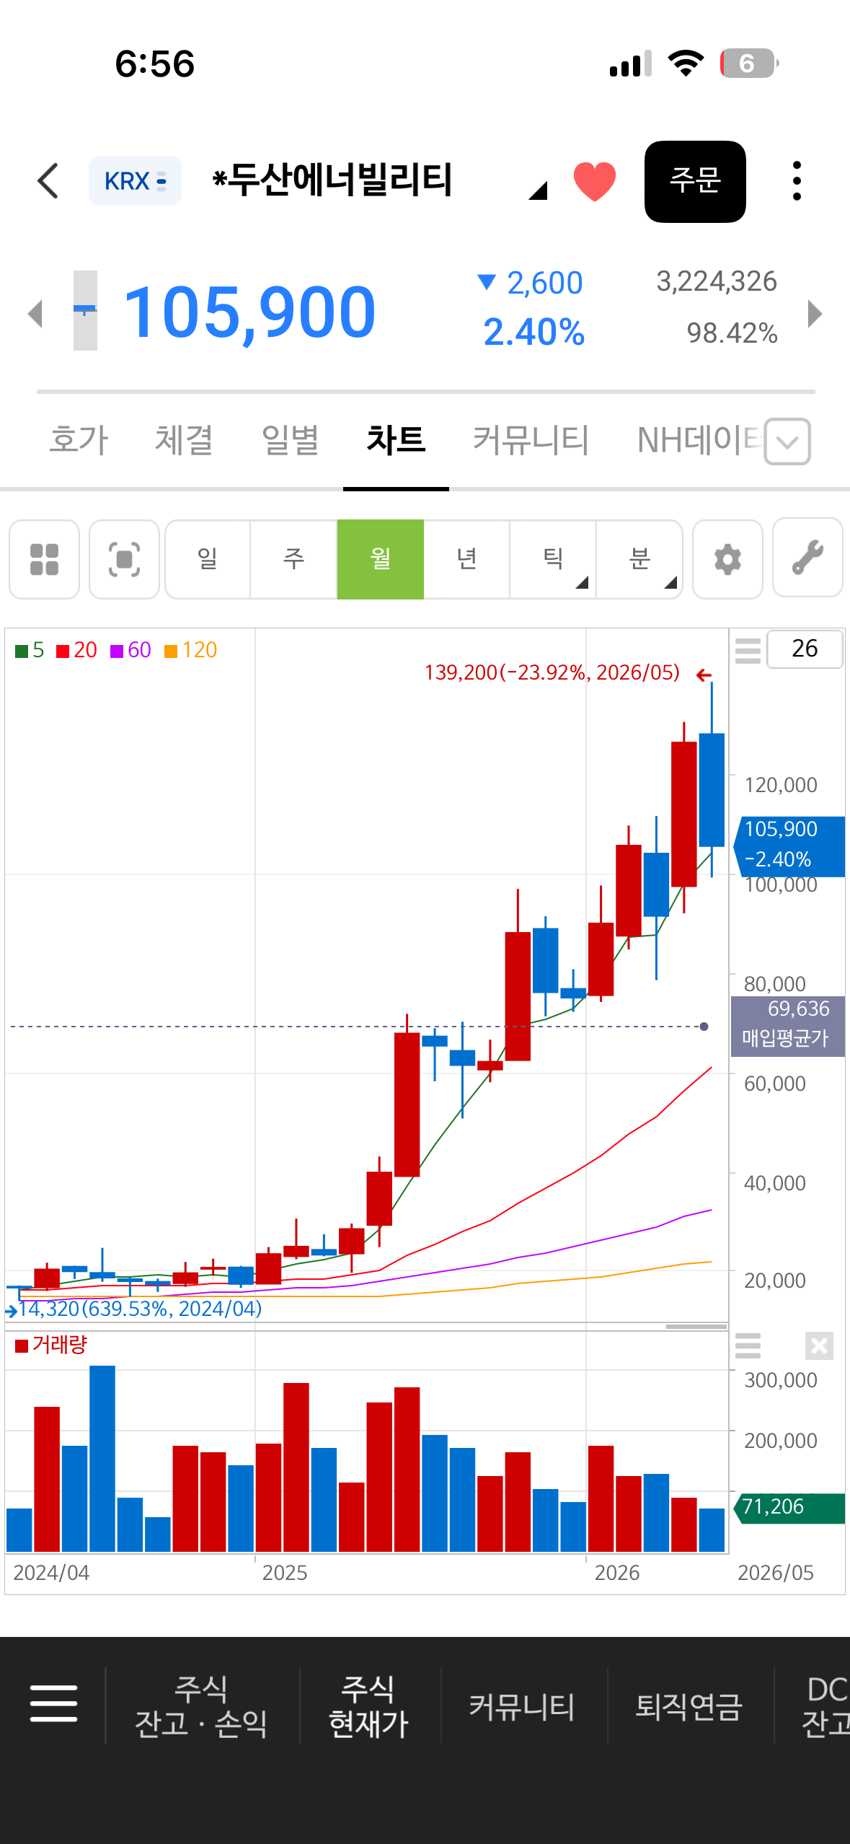This screenshot has width=850, height=1844.
Task: Tap current price 105,900
Action: pos(249,312)
